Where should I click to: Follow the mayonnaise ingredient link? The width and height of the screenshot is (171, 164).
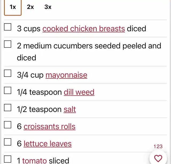(66, 75)
